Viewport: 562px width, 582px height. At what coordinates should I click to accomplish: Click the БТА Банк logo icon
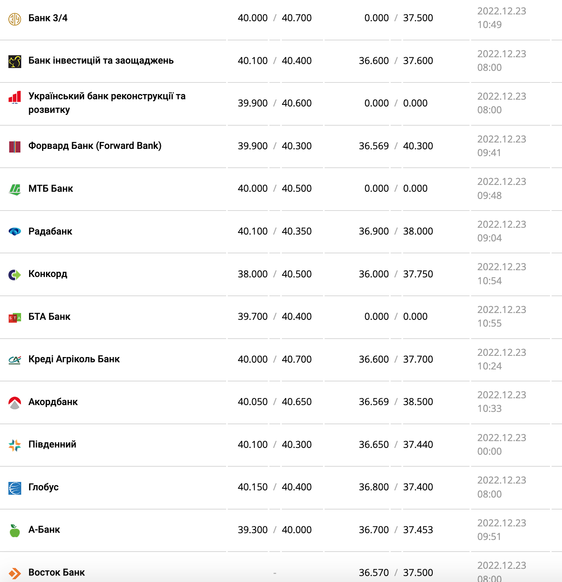point(15,317)
